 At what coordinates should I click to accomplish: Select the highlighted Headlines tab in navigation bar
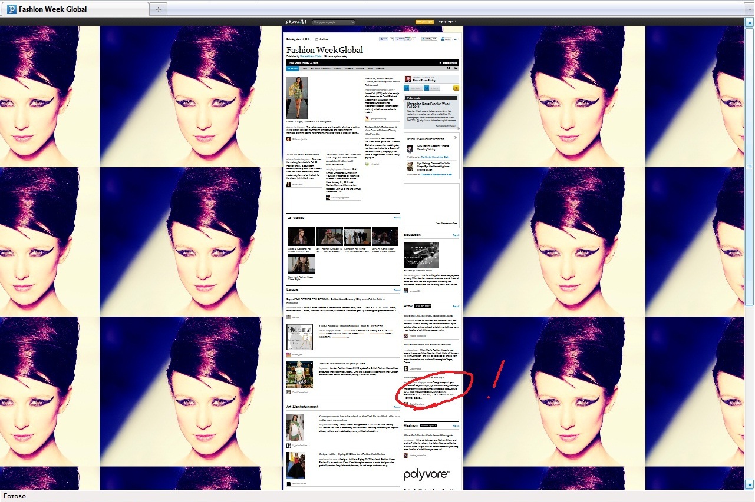pyautogui.click(x=292, y=68)
